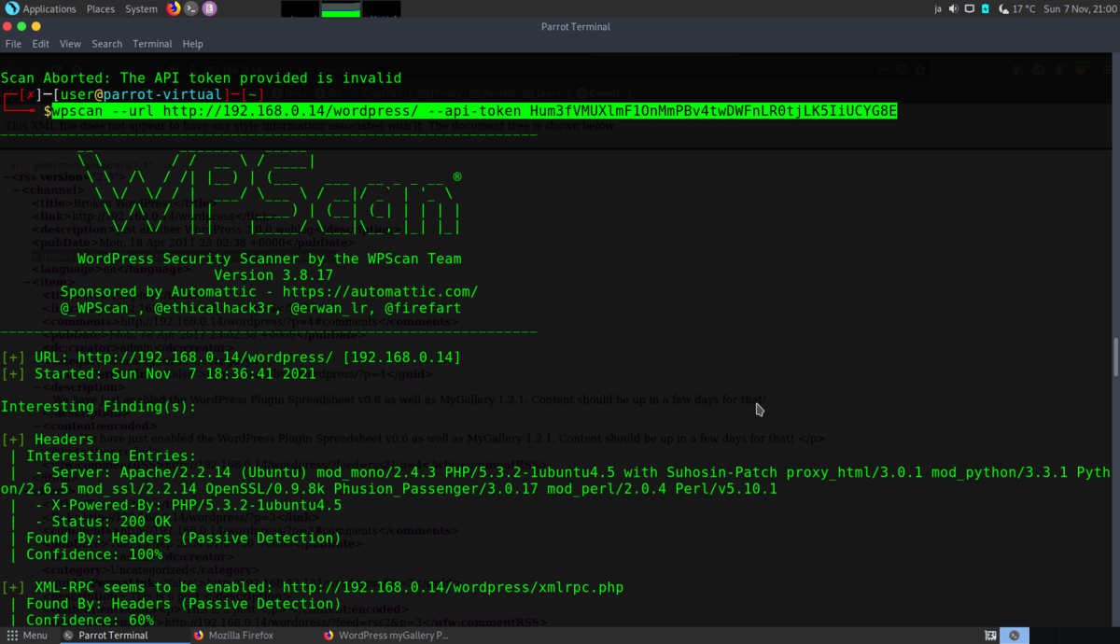
Task: Open the purple text editor launcher
Action: (x=209, y=8)
